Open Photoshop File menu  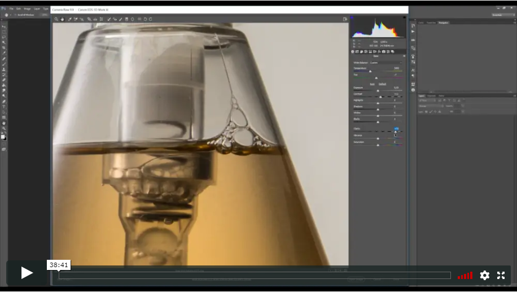11,8
